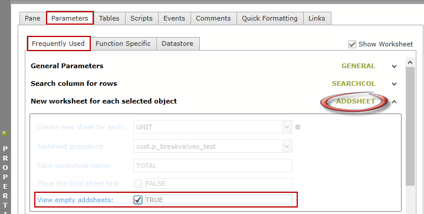The height and width of the screenshot is (214, 424).
Task: Toggle the Show Worksheet checkbox
Action: (x=352, y=44)
